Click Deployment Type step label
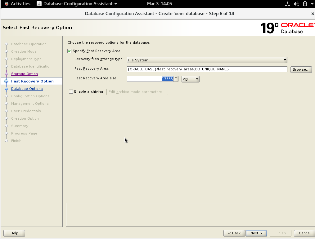The width and height of the screenshot is (315, 239). click(26, 59)
